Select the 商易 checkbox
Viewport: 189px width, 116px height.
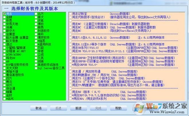pyautogui.click(x=36, y=27)
